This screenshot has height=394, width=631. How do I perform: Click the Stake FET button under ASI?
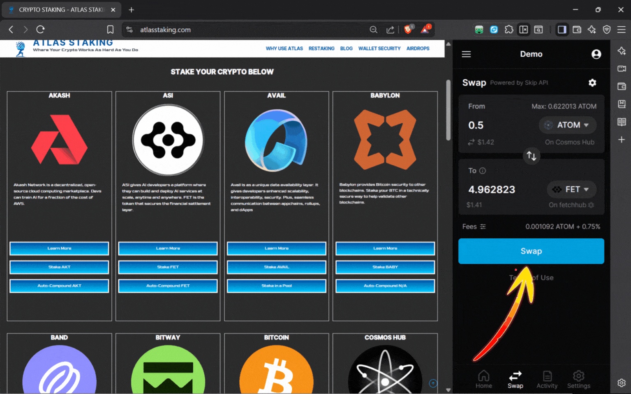coord(168,267)
